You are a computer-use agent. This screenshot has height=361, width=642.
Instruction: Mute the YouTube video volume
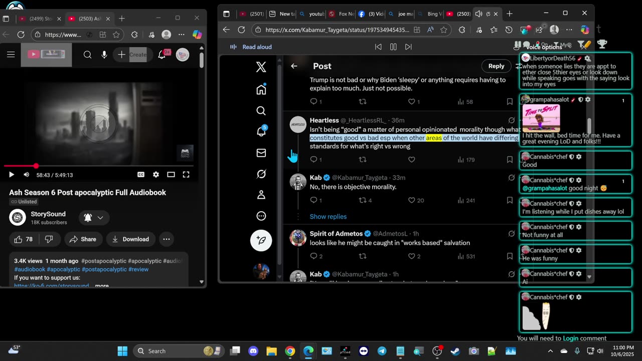[26, 174]
